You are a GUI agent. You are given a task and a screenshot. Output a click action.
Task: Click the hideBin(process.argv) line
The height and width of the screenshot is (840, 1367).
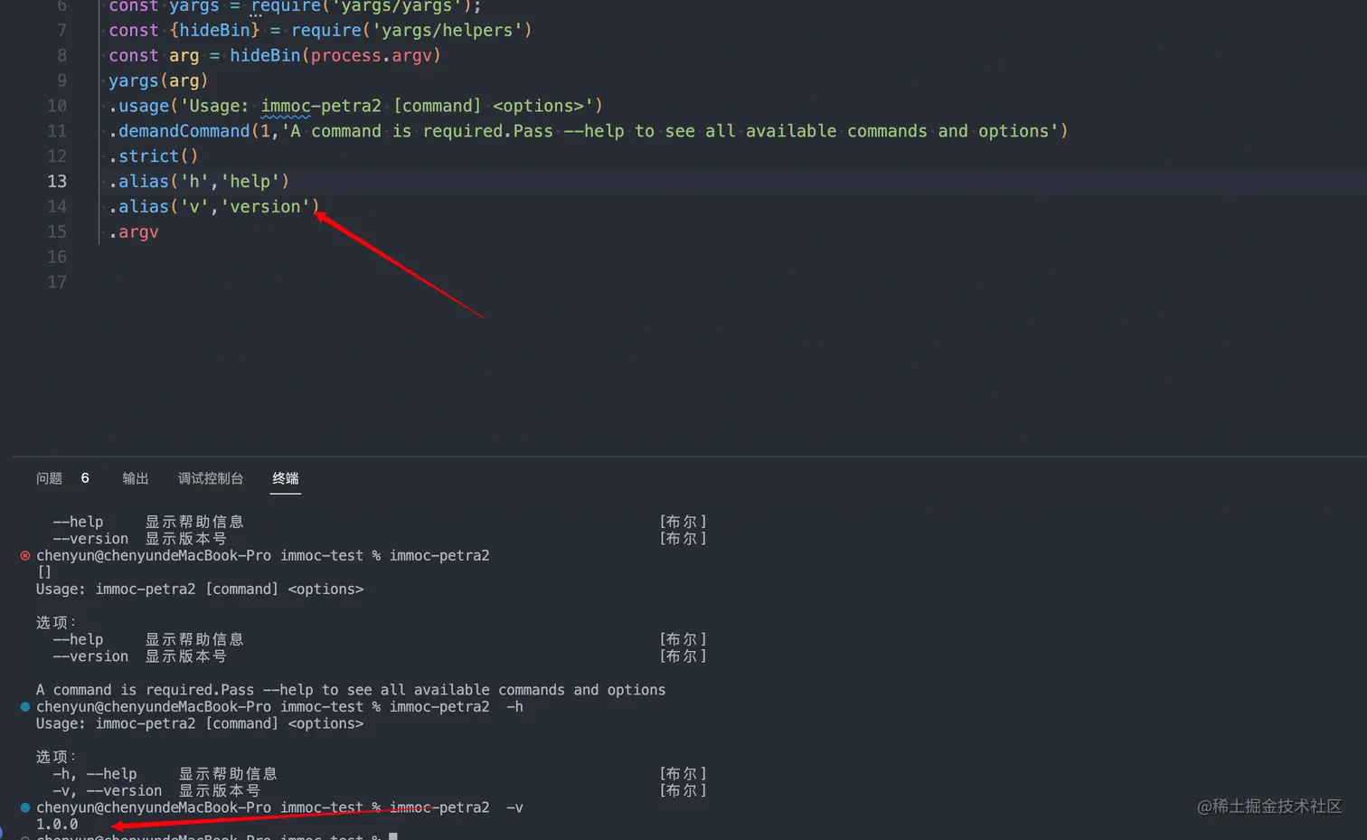(275, 55)
